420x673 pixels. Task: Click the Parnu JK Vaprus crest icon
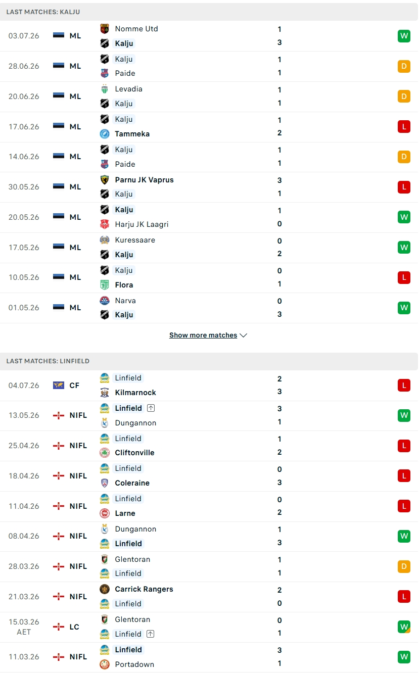click(105, 180)
